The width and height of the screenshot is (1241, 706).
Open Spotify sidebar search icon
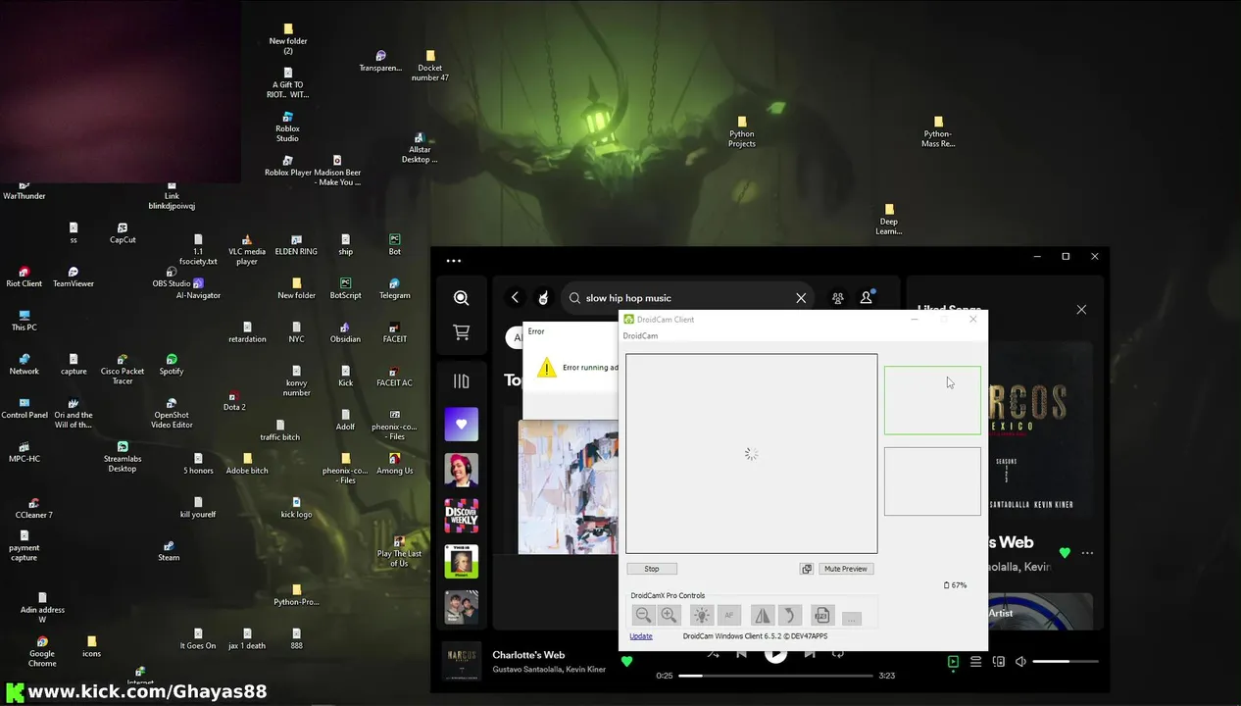461,298
